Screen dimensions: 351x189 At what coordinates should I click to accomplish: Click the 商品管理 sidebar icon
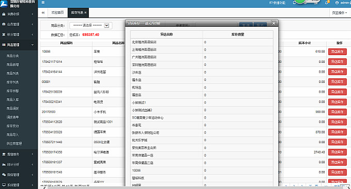tap(4, 45)
